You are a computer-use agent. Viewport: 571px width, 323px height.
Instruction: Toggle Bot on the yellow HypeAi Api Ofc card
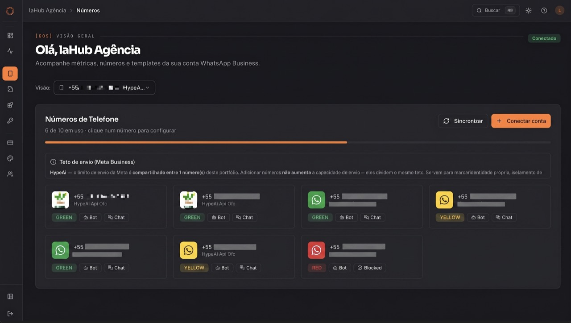click(222, 268)
